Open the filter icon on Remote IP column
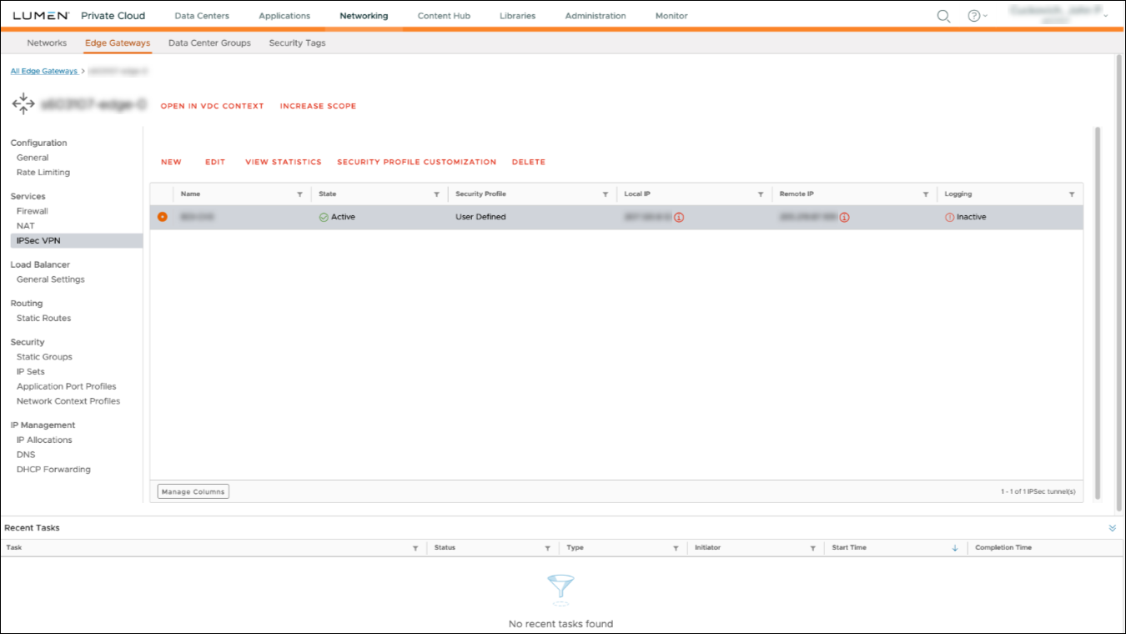The image size is (1126, 634). coord(925,194)
